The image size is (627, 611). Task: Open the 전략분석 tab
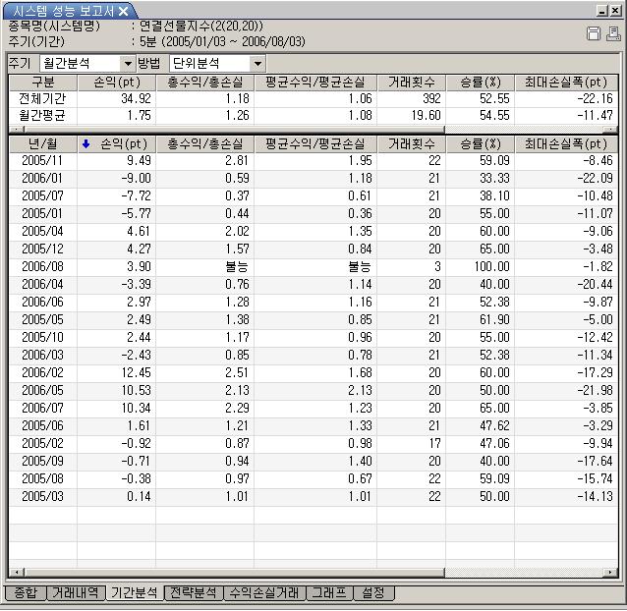(x=194, y=593)
